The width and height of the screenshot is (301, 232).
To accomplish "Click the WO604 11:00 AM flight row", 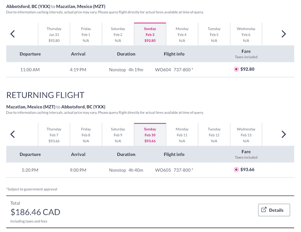I will point(150,70).
